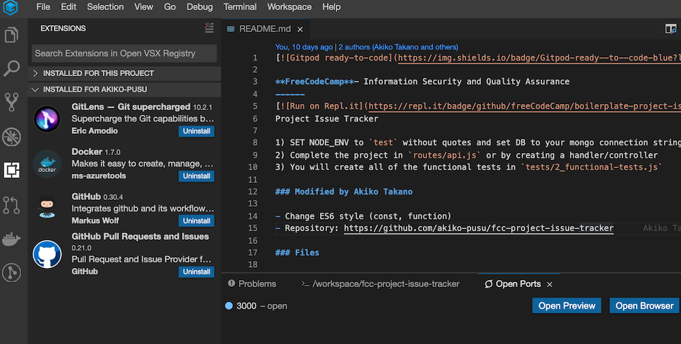Click the 'Eric Amodio' publisher name
The height and width of the screenshot is (344, 681).
click(x=95, y=131)
